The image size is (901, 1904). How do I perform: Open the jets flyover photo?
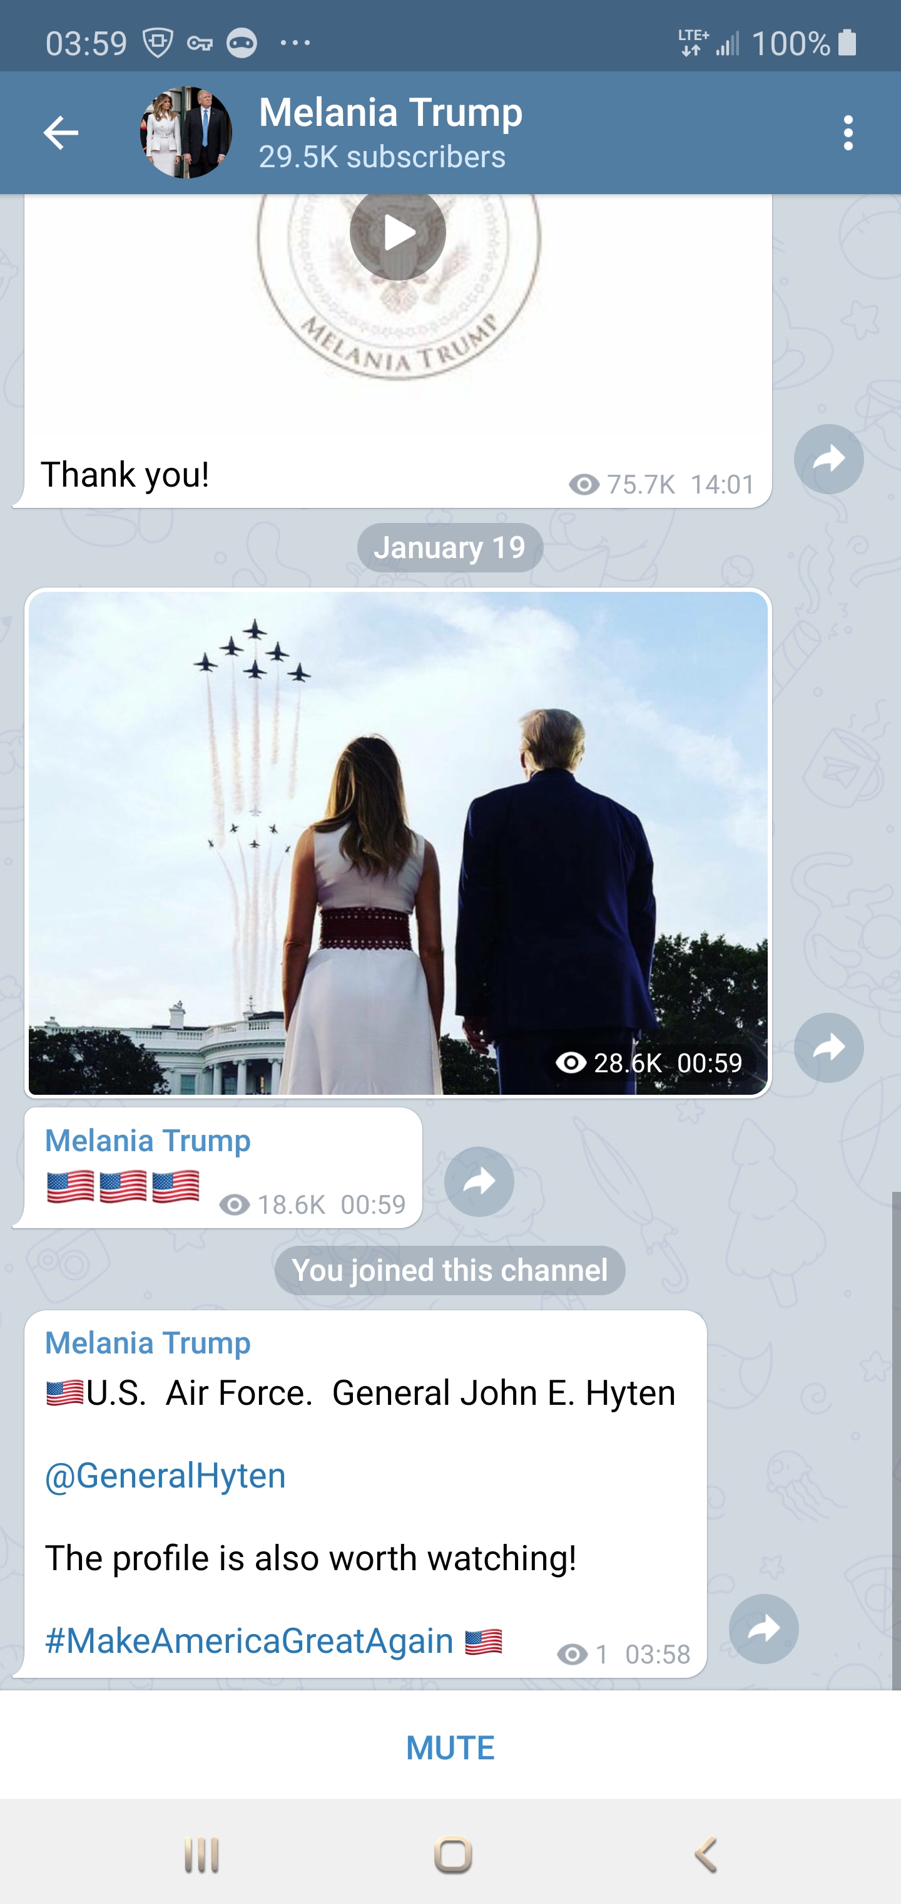[x=398, y=842]
